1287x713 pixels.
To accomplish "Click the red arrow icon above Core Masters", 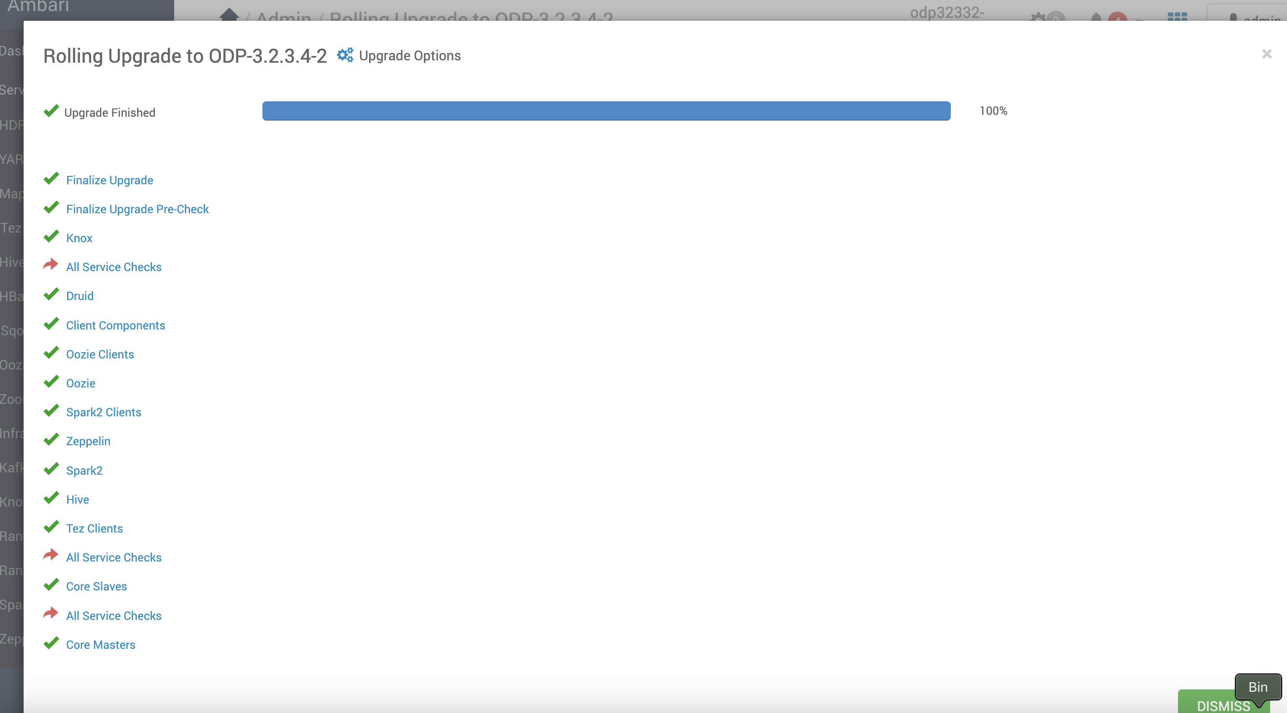I will pos(51,614).
